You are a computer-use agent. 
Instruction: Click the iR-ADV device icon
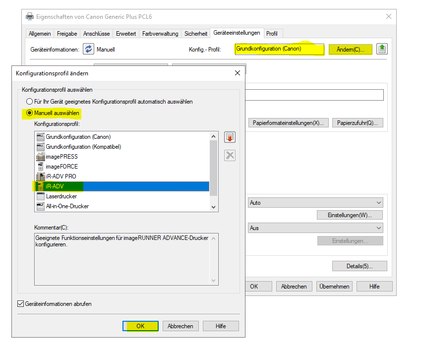click(x=41, y=186)
